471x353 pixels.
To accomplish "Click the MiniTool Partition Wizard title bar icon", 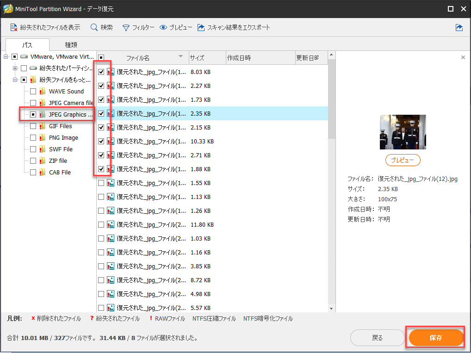I will click(x=7, y=8).
